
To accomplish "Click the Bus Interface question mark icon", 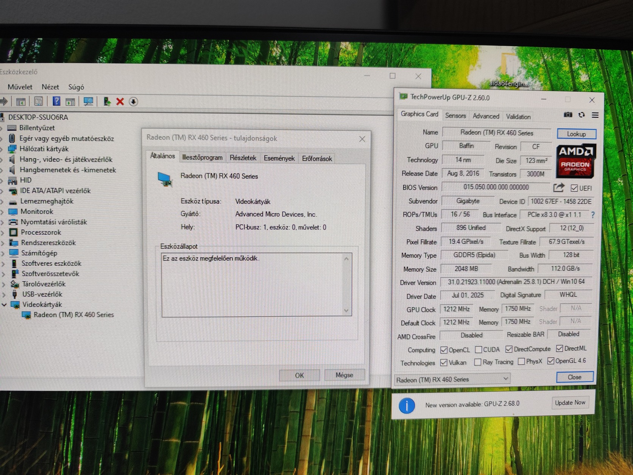I will [593, 215].
